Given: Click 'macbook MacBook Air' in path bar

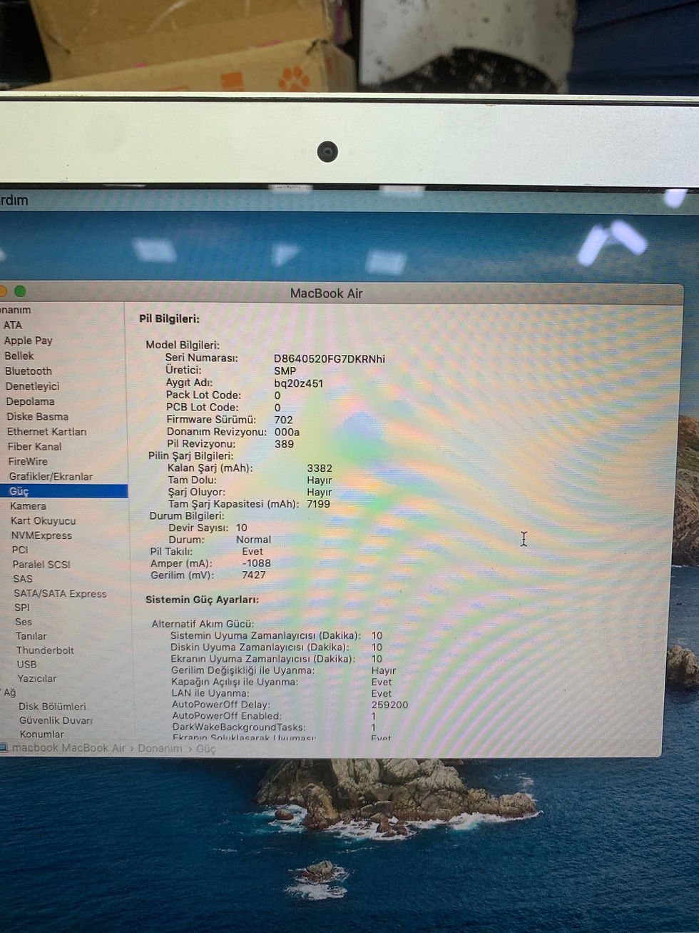Looking at the screenshot, I should (68, 748).
